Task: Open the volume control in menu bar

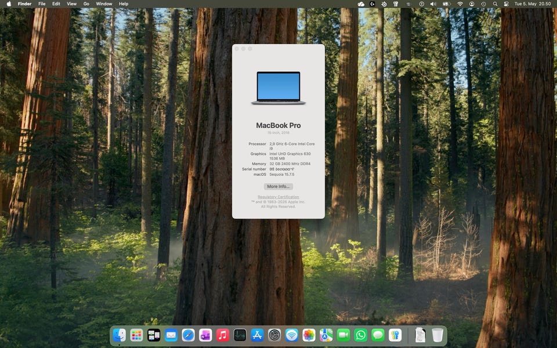Action: (x=433, y=4)
